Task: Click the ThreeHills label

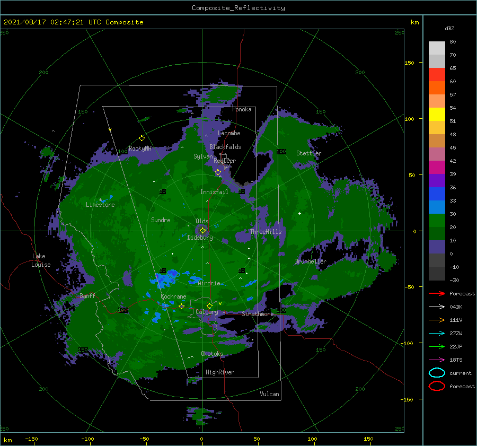Action: click(266, 232)
